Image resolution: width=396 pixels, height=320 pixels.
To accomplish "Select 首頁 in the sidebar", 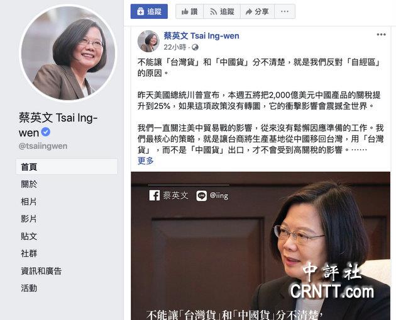I will pos(67,167).
